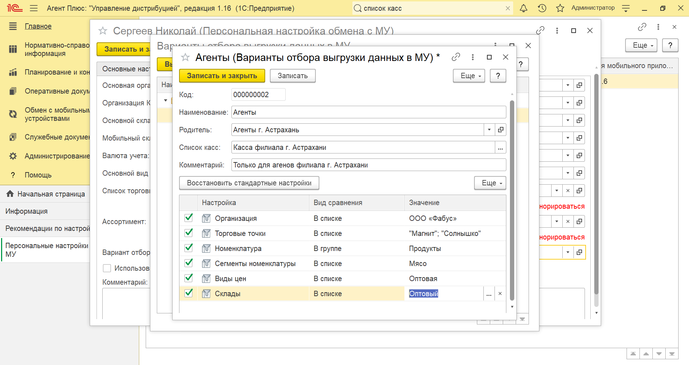Expand the Родитель dropdown arrow

[489, 130]
